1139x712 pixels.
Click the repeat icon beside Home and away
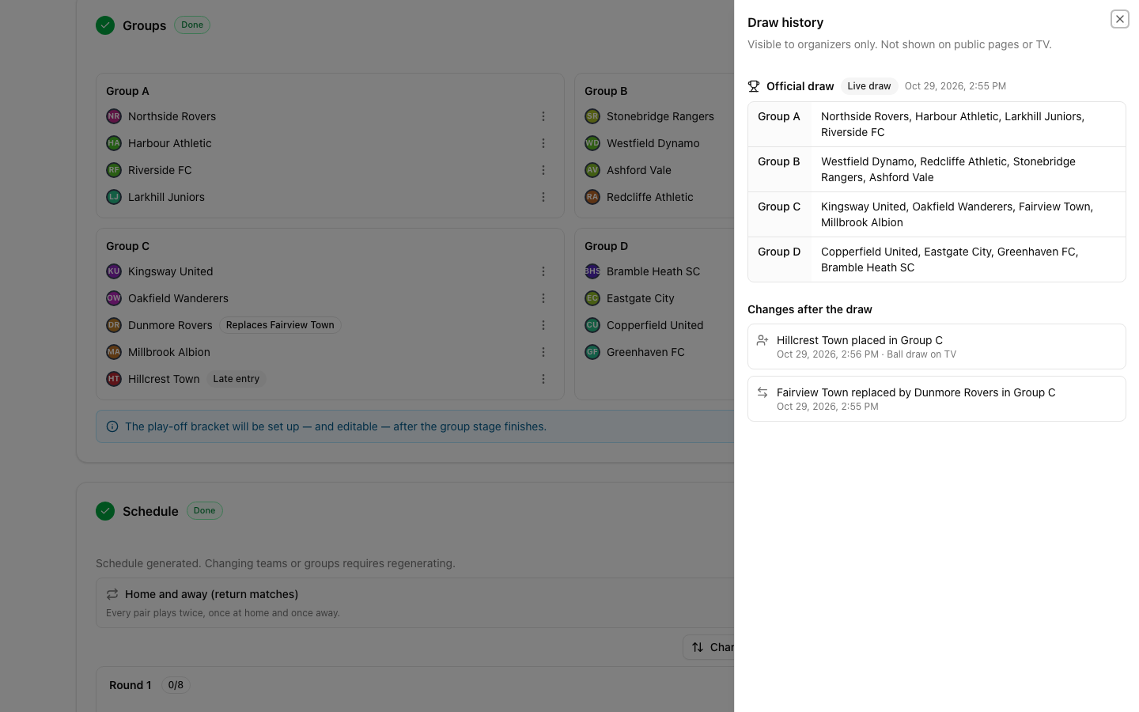pos(112,594)
